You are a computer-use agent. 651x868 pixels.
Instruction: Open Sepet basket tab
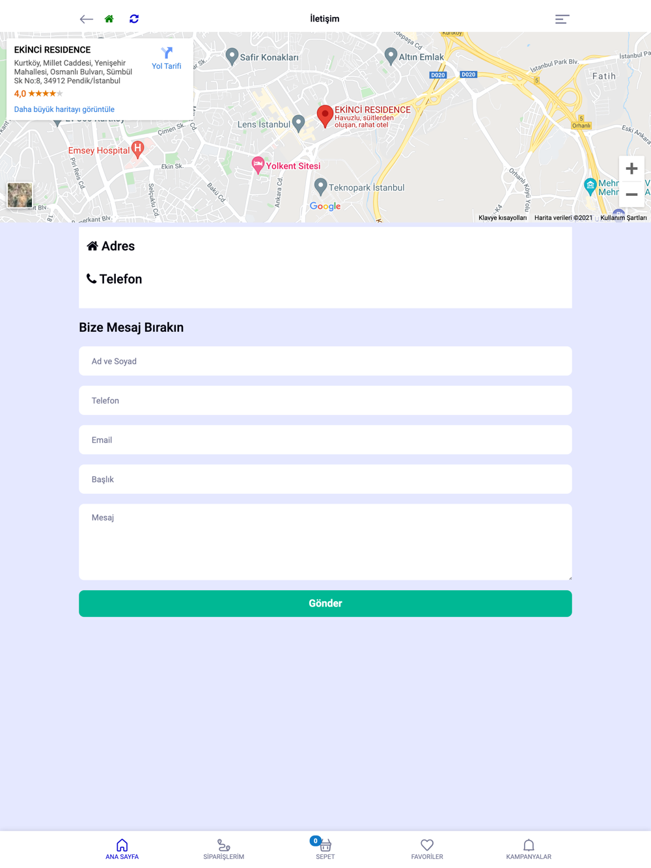click(x=325, y=849)
